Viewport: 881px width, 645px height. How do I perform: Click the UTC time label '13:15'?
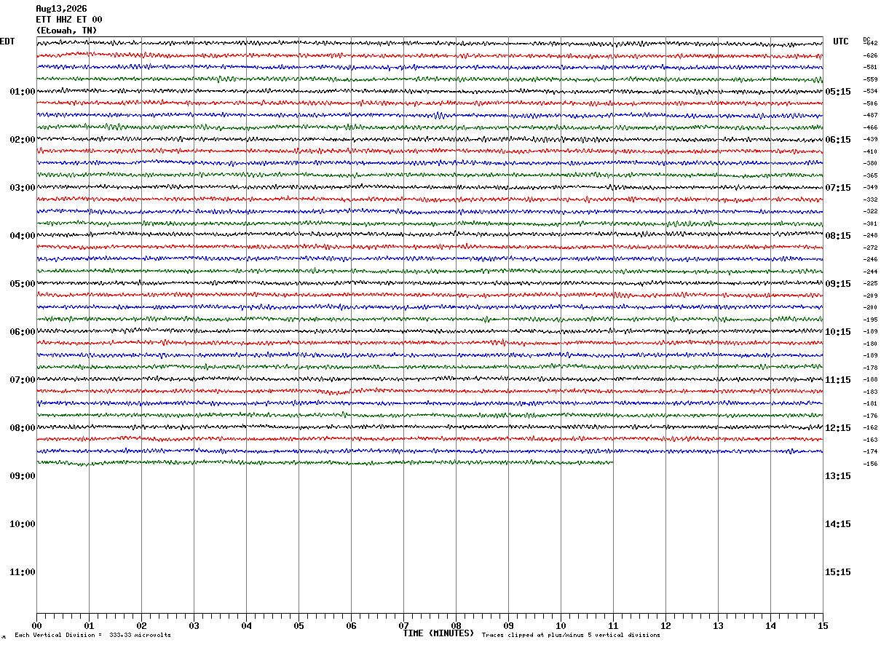[x=838, y=476]
